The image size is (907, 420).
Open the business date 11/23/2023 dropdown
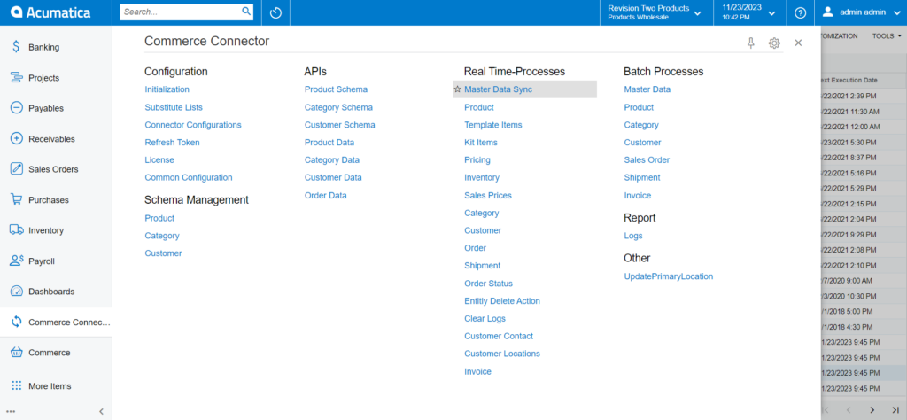(x=748, y=12)
